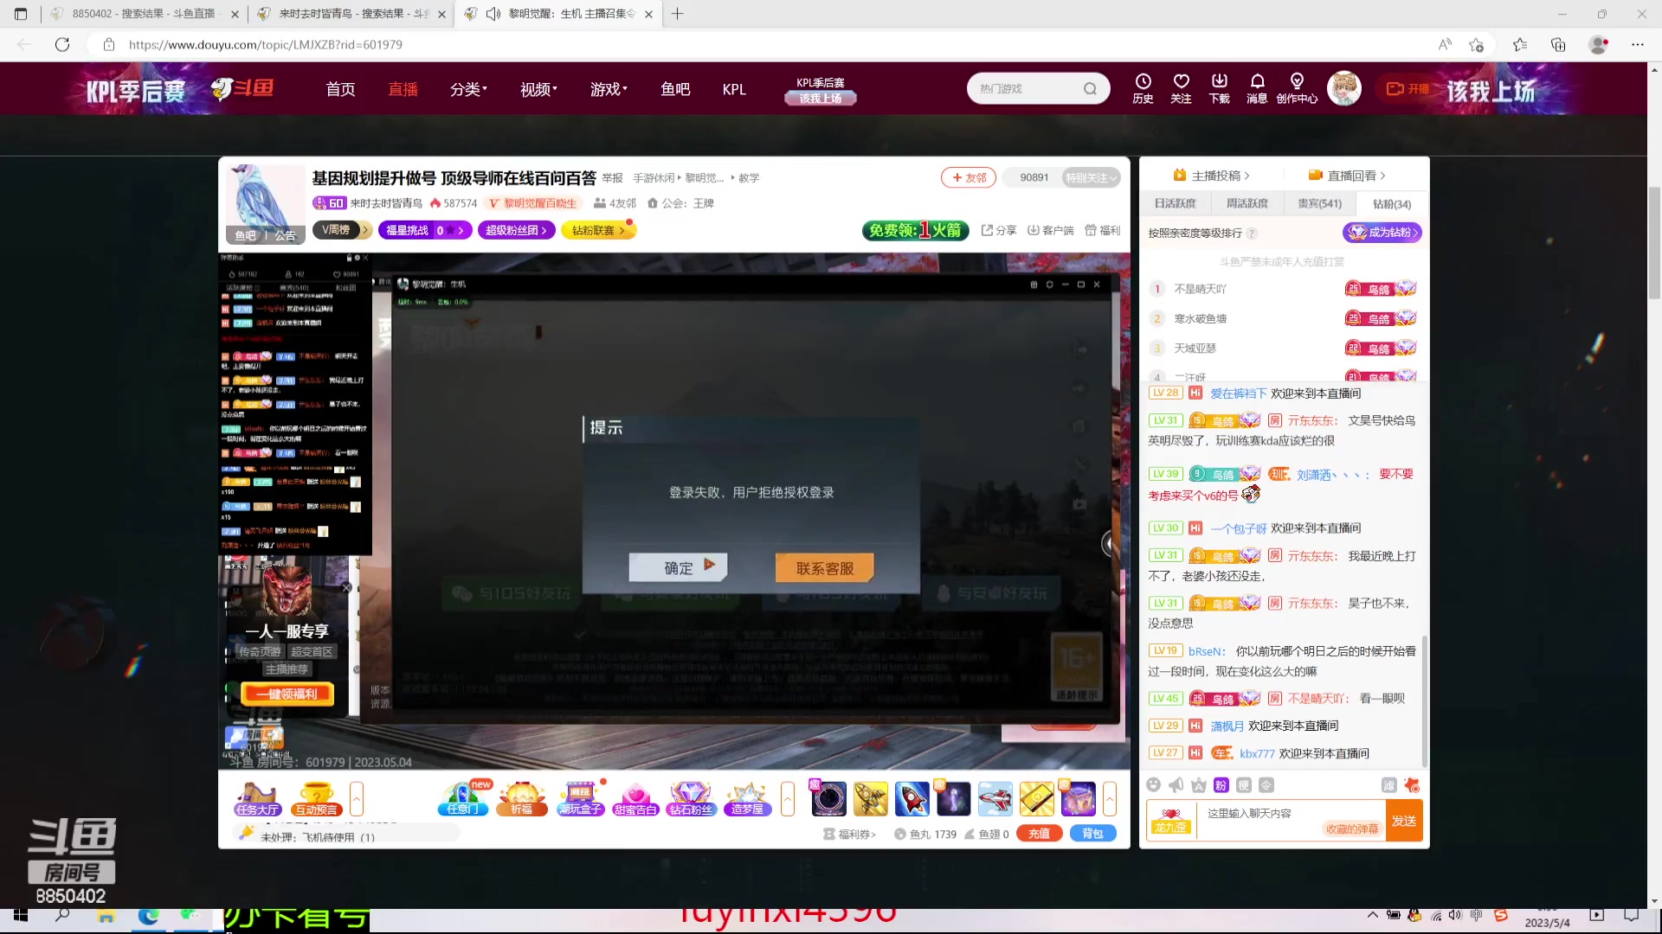Open KPL in navigation

pyautogui.click(x=734, y=89)
